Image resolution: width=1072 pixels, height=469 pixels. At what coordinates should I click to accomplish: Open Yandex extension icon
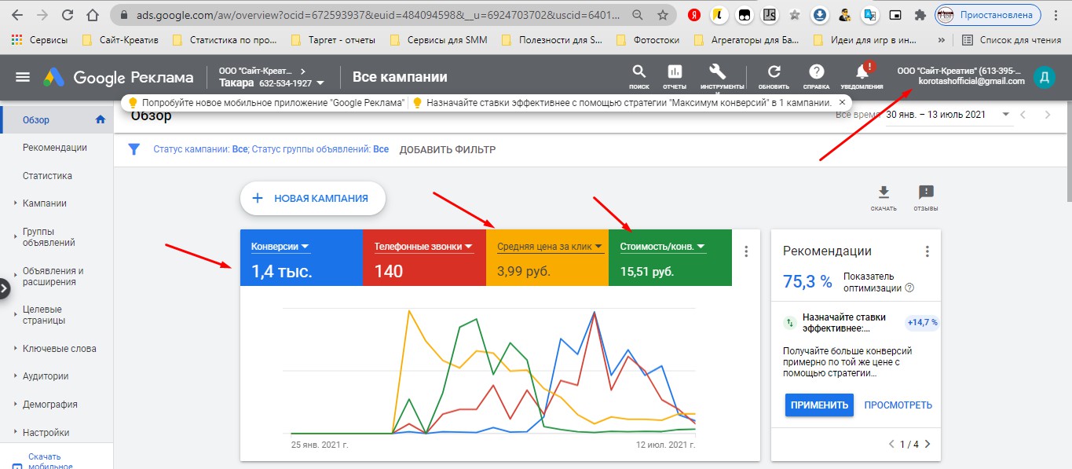tap(694, 14)
